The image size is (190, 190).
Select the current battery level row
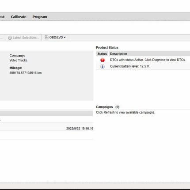pyautogui.click(x=143, y=66)
